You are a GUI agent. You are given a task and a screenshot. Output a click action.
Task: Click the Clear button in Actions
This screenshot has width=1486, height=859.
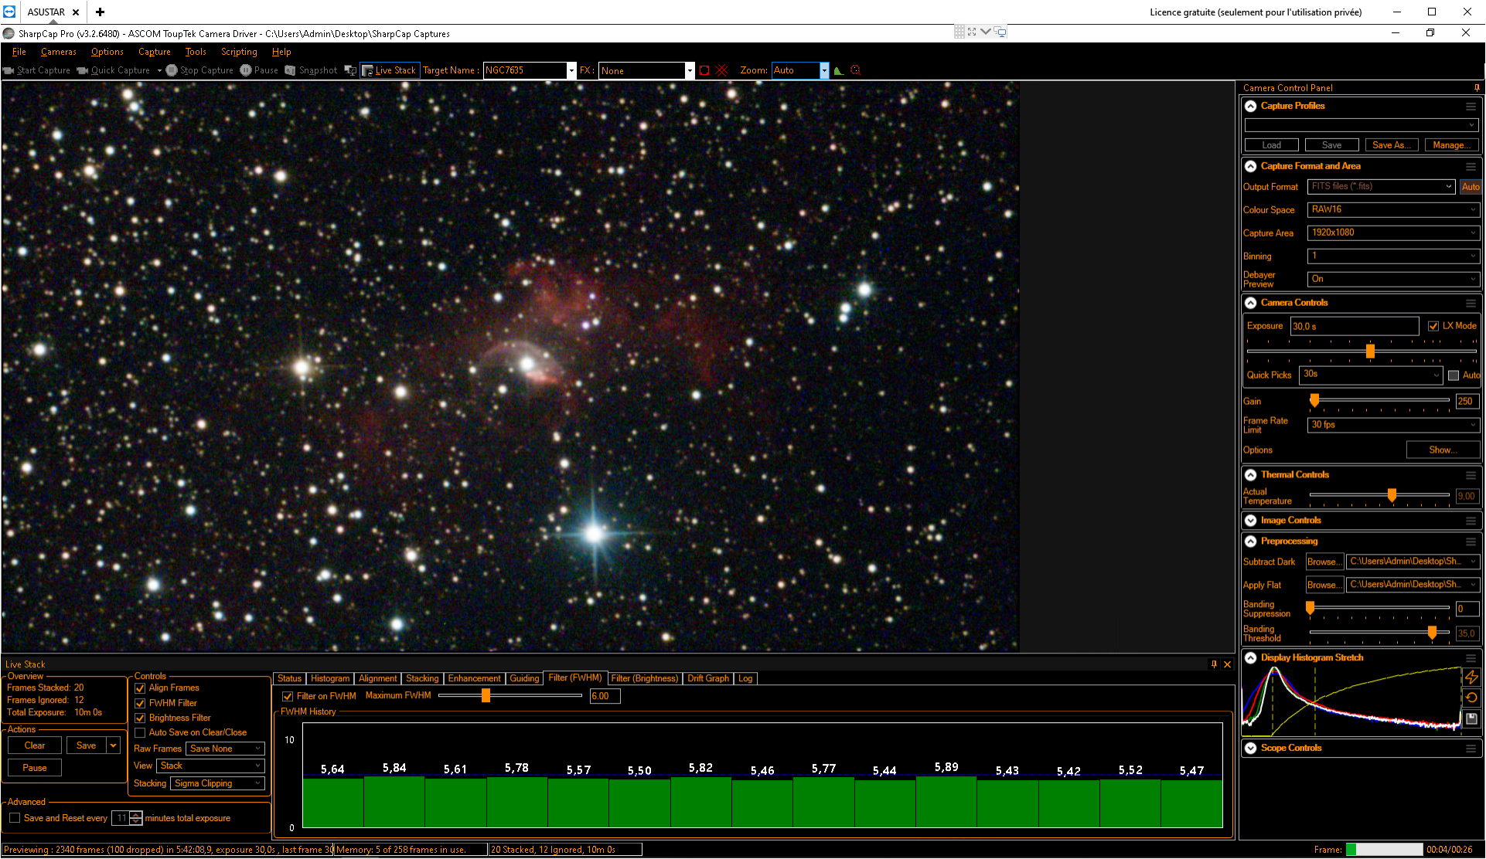[35, 745]
